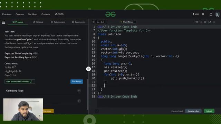
Task: Click code line 'par.resize(n);'
Action: tap(116, 71)
